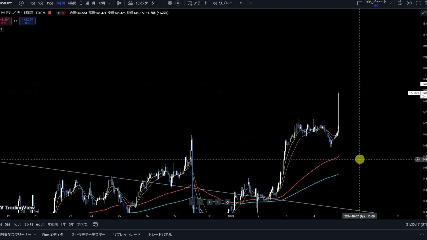Switch to the 15分 interval

(x=50, y=3)
